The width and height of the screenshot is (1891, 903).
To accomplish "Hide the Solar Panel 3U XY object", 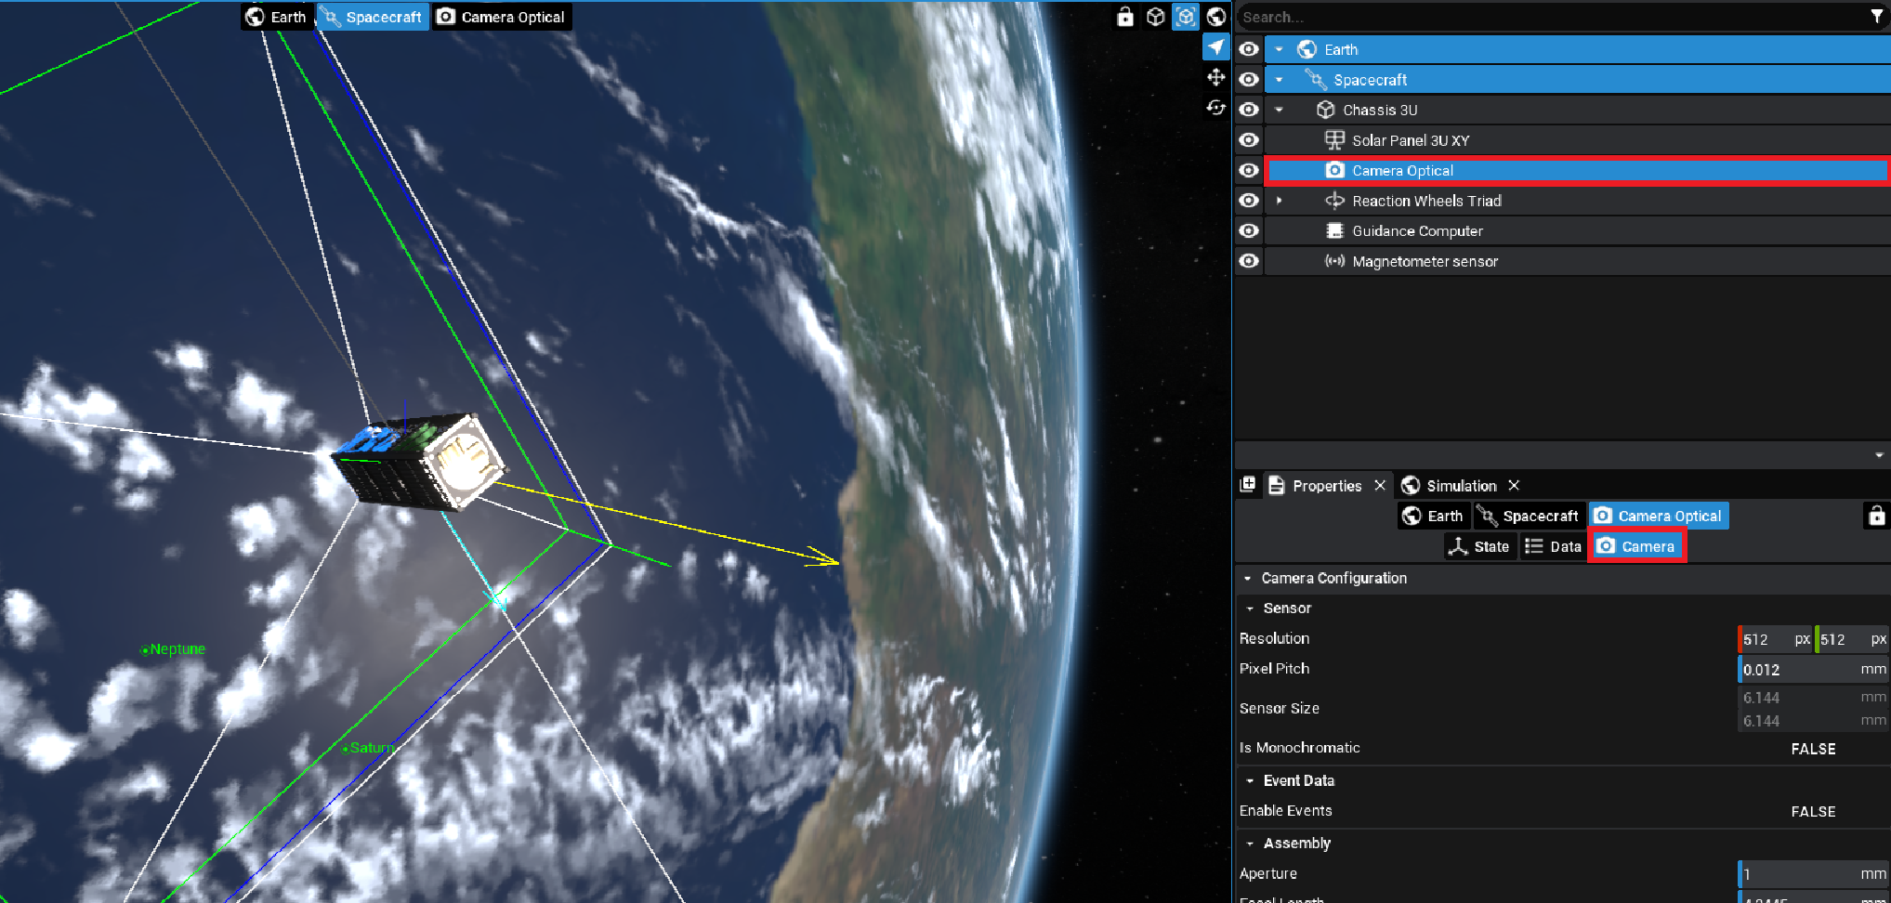I will pos(1249,140).
